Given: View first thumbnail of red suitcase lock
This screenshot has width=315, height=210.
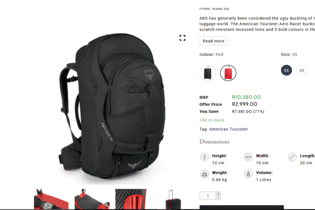Looking at the screenshot, I should pos(51,199).
